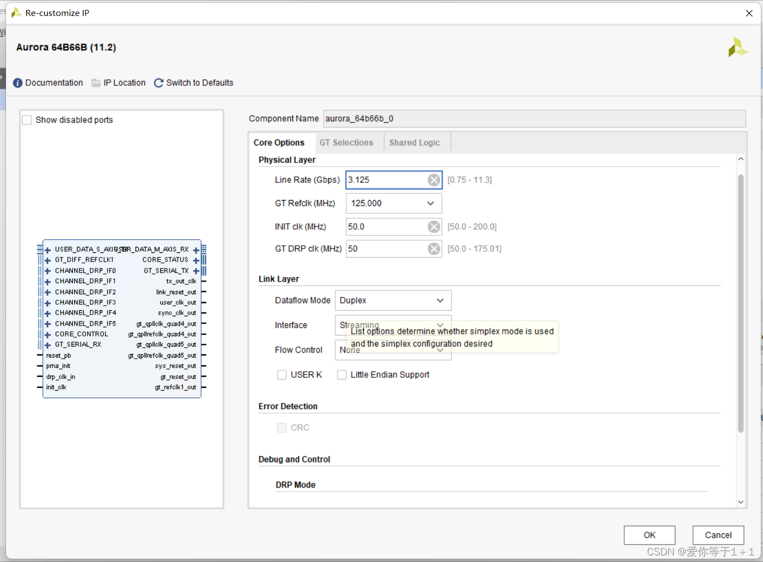This screenshot has width=763, height=562.
Task: Click the IP Location folder icon
Action: pyautogui.click(x=96, y=83)
